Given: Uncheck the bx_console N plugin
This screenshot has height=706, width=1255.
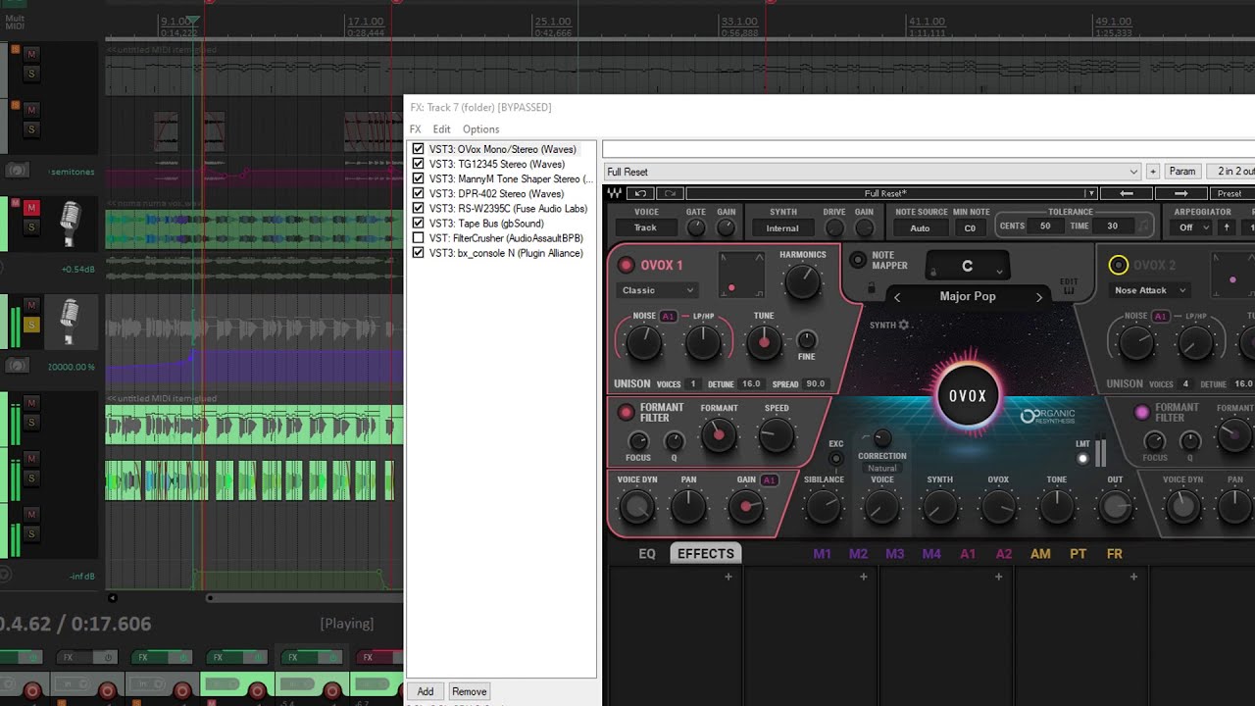Looking at the screenshot, I should point(419,253).
